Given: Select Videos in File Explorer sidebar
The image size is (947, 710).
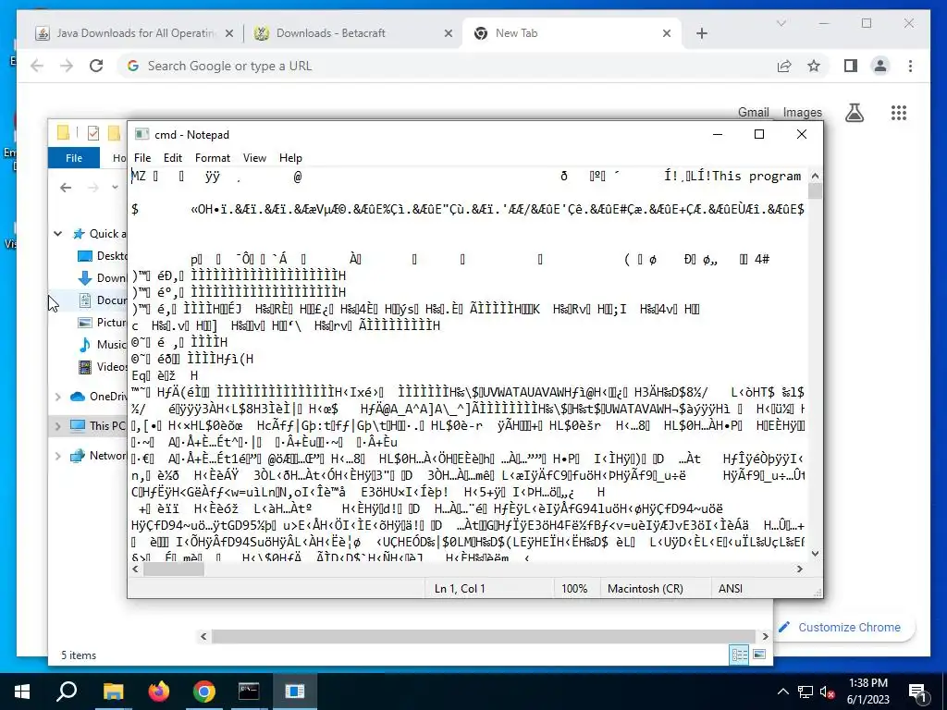Looking at the screenshot, I should pos(104,366).
